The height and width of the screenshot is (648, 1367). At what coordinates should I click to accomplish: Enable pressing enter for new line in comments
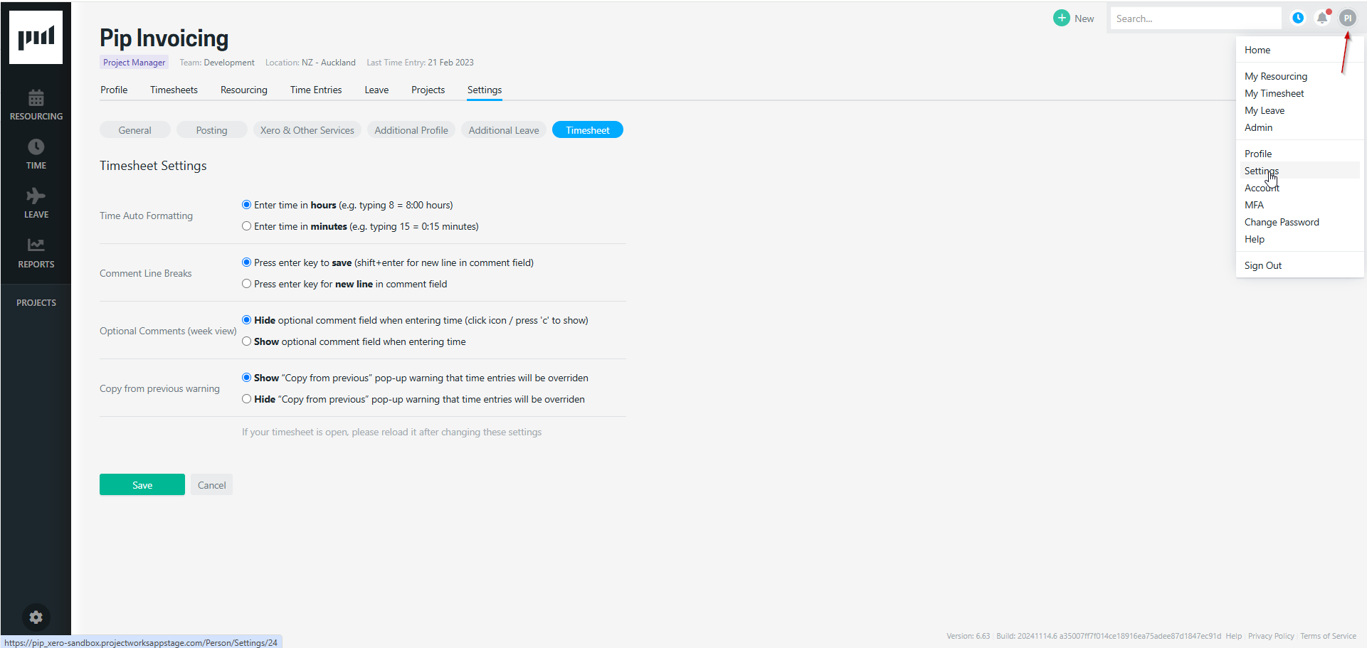pyautogui.click(x=246, y=283)
